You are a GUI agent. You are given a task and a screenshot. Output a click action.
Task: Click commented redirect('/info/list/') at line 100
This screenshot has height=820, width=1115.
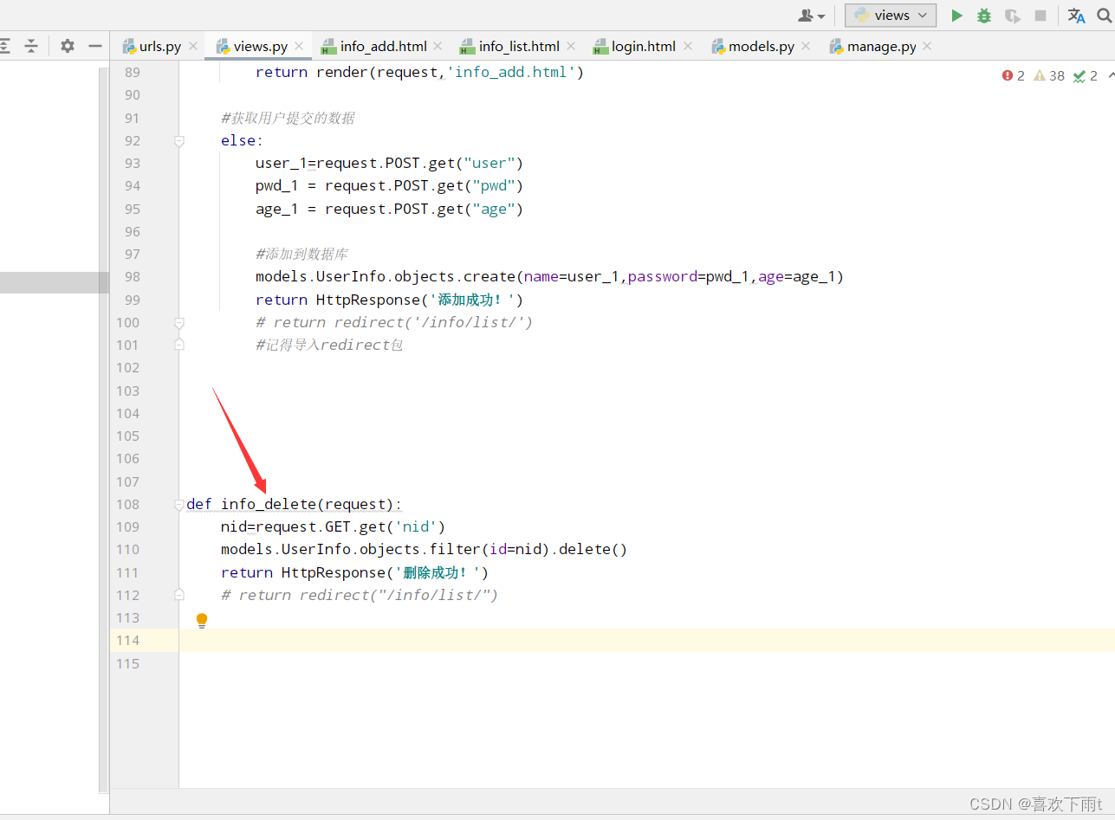click(x=394, y=322)
